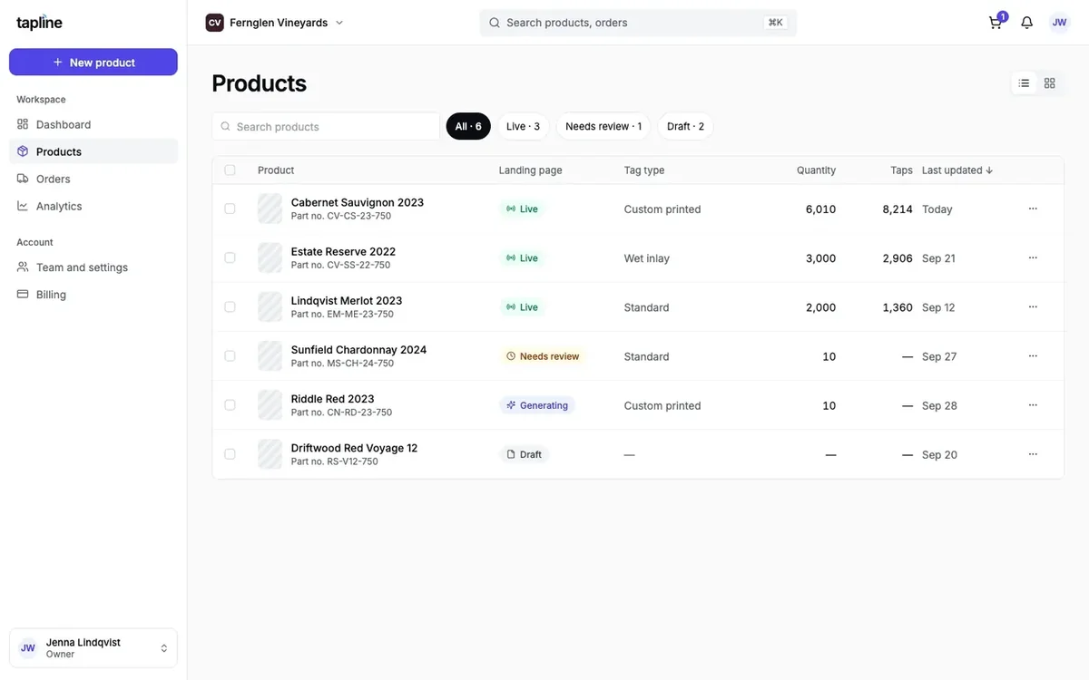The height and width of the screenshot is (680, 1089).
Task: Check the Driftwood Red Voyage 12 checkbox
Action: click(x=230, y=454)
